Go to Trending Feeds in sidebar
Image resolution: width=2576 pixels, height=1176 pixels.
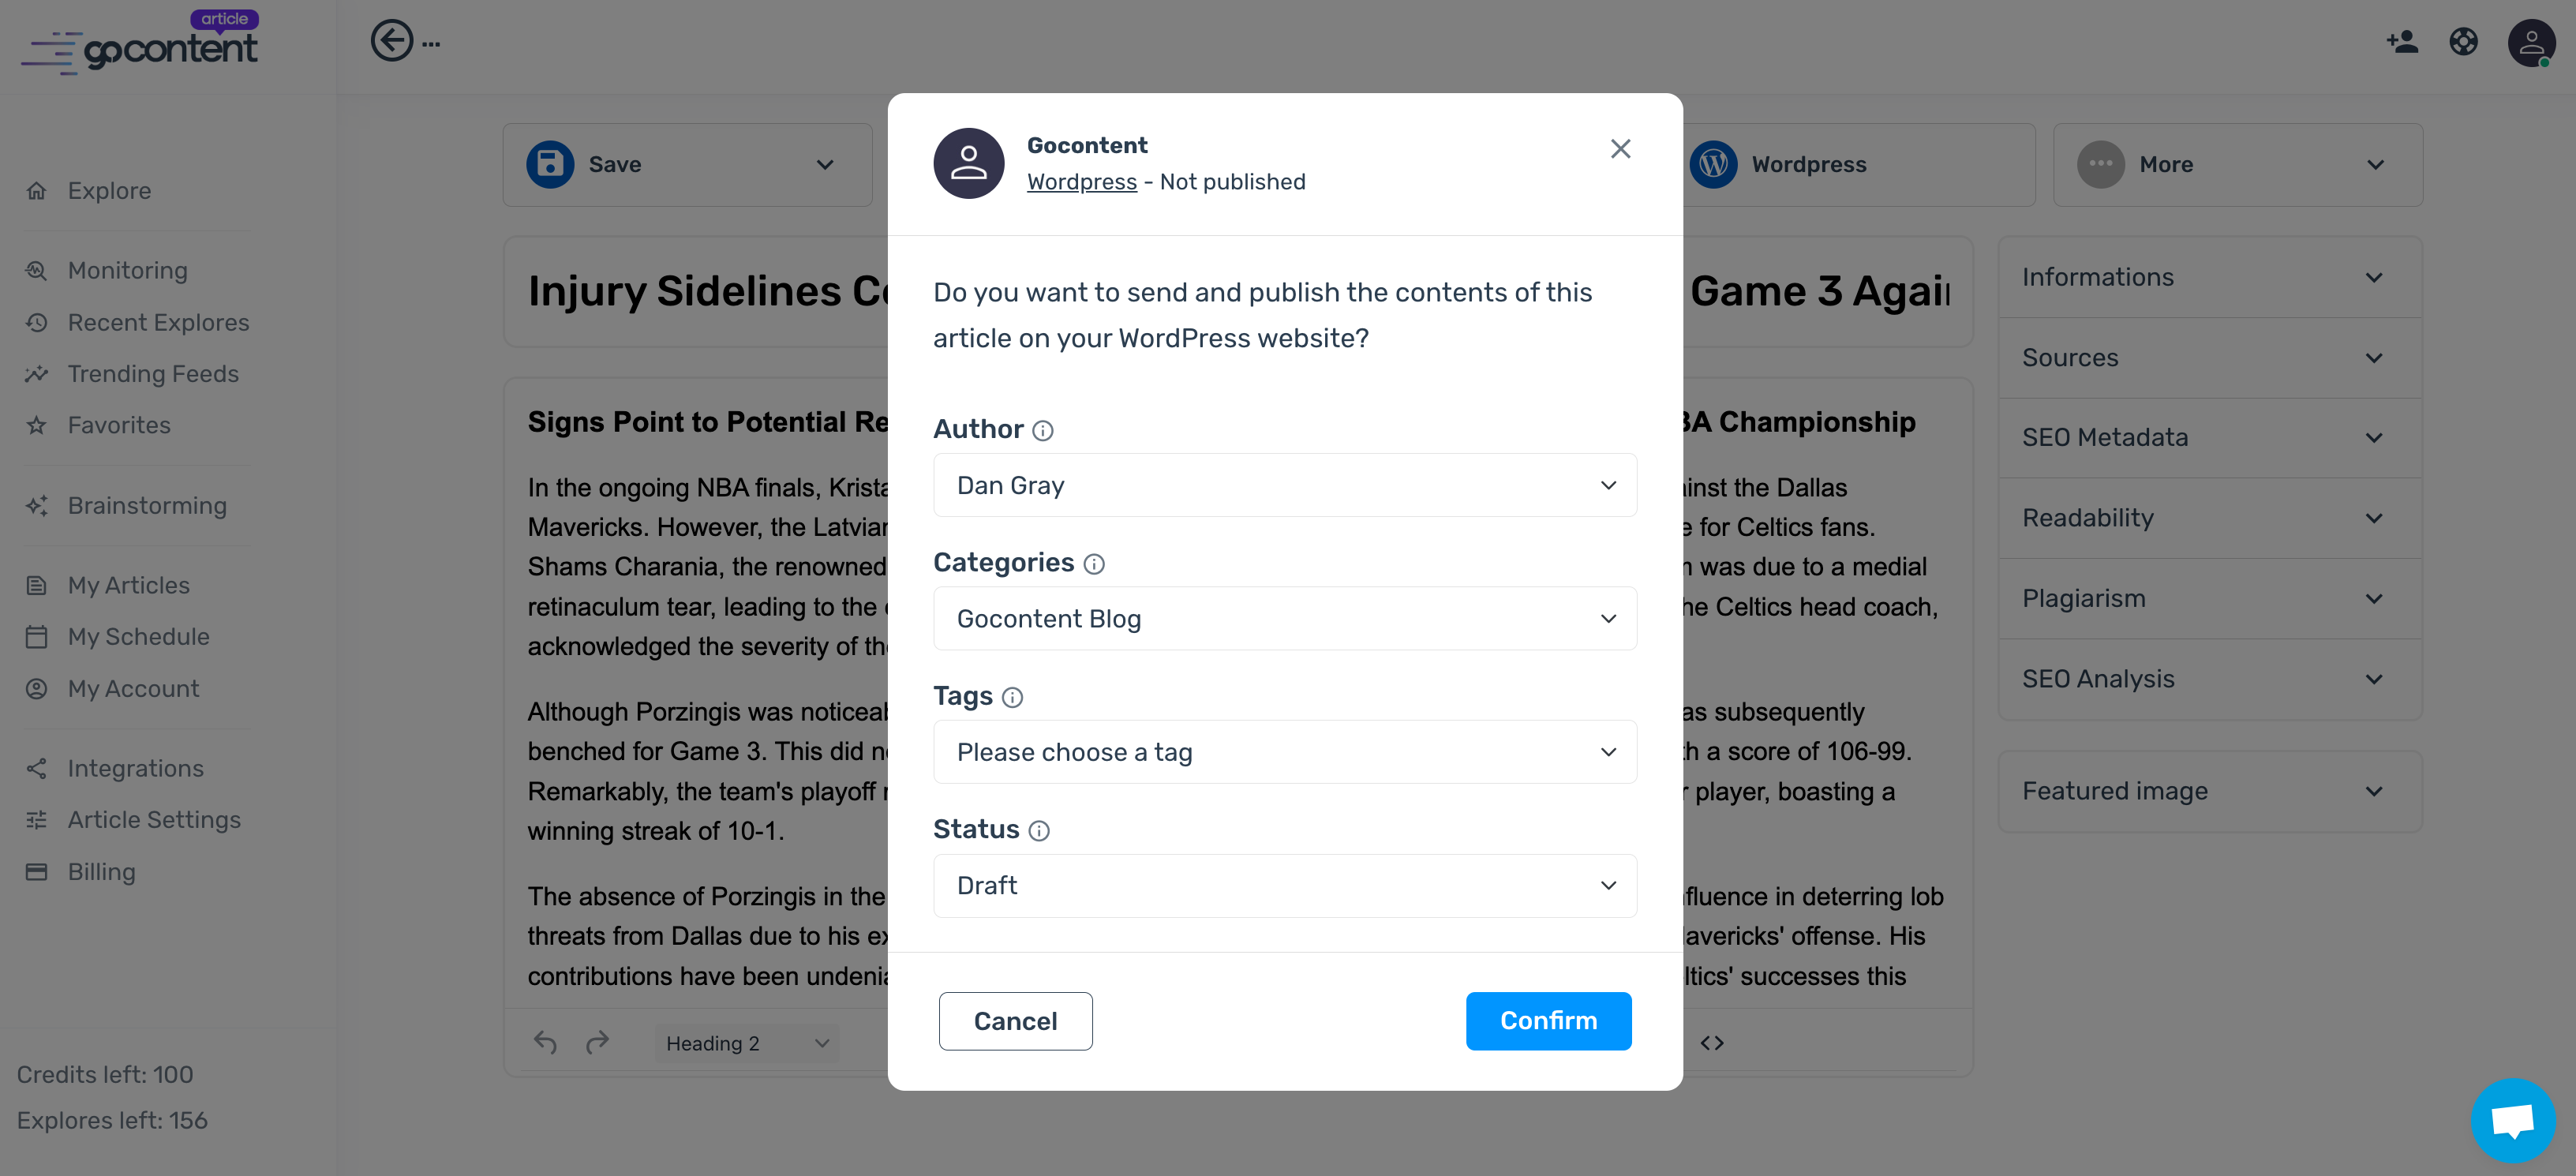[153, 374]
